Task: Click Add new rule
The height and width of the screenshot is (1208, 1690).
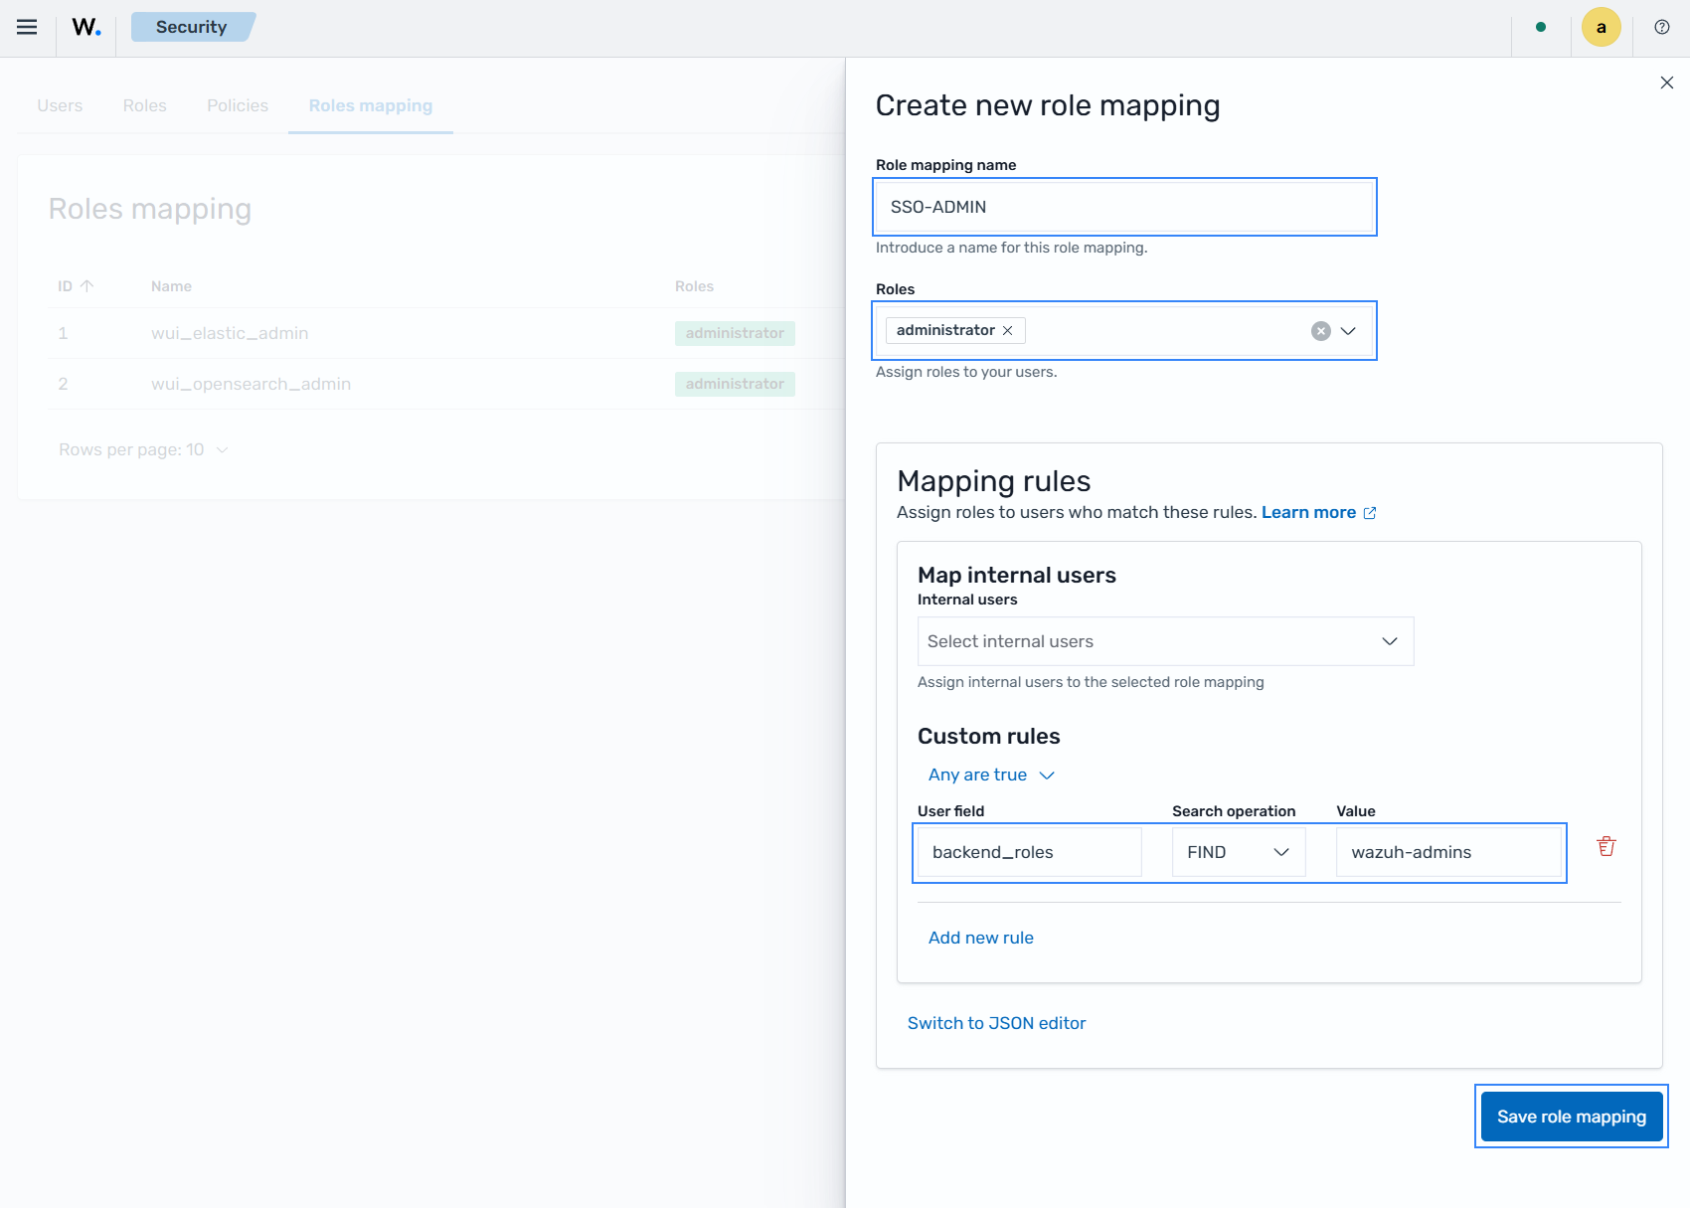Action: click(x=980, y=938)
